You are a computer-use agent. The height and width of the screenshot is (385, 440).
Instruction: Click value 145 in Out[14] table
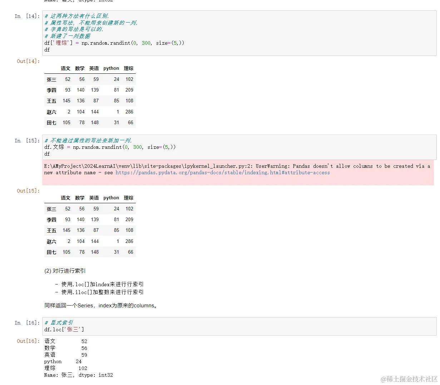pyautogui.click(x=66, y=101)
